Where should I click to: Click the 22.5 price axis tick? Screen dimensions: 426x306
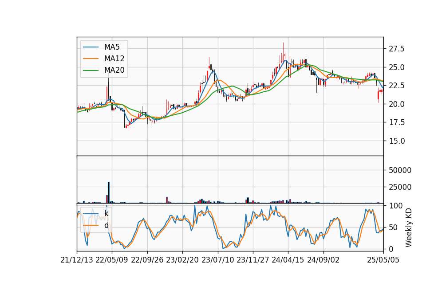pyautogui.click(x=396, y=86)
